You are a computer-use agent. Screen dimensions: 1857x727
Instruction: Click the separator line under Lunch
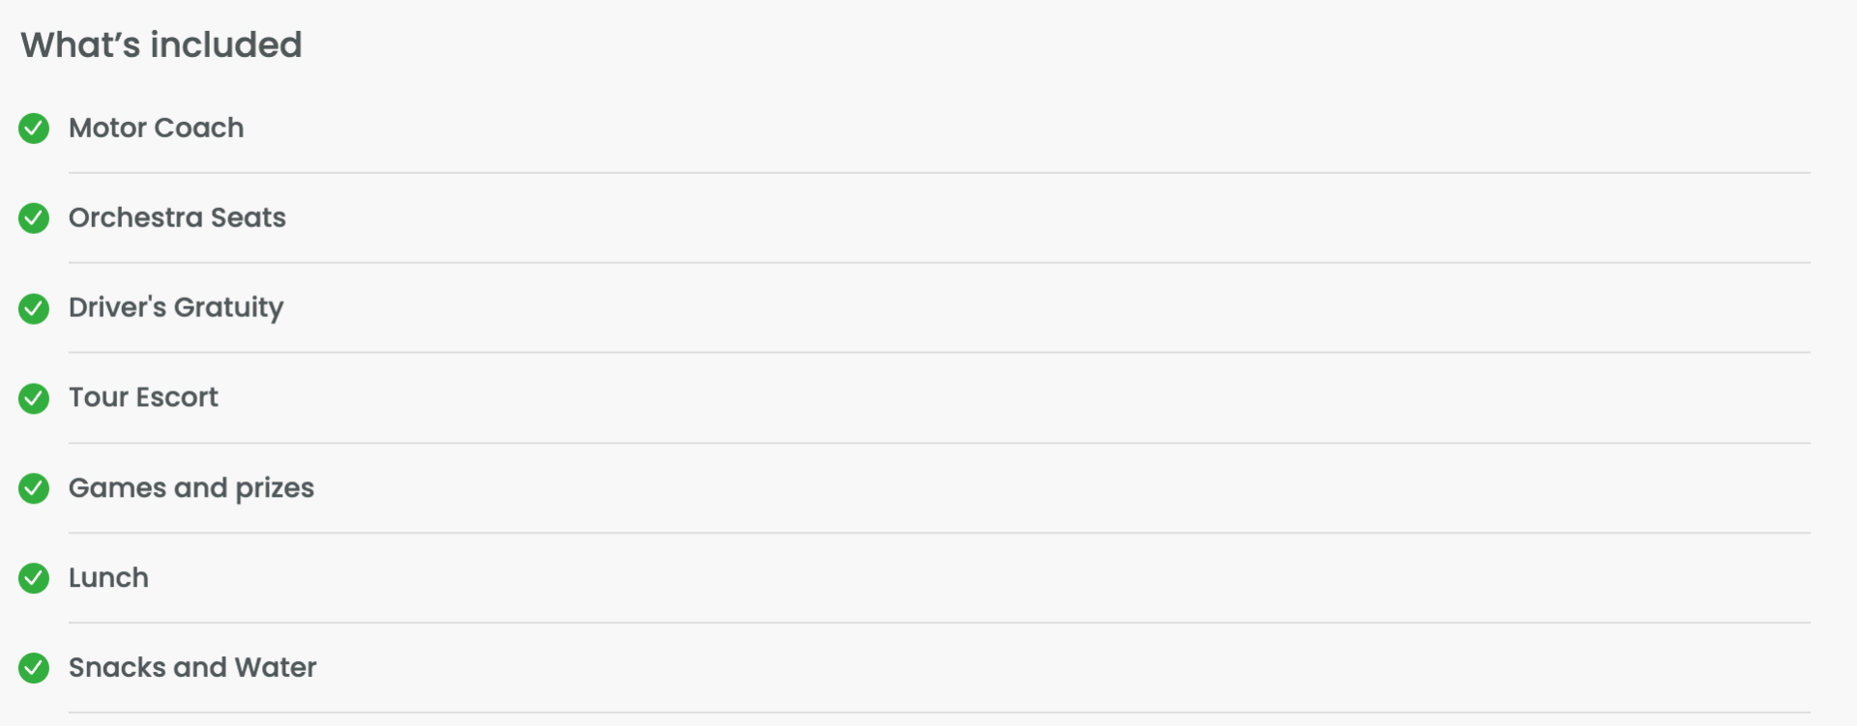coord(939,623)
